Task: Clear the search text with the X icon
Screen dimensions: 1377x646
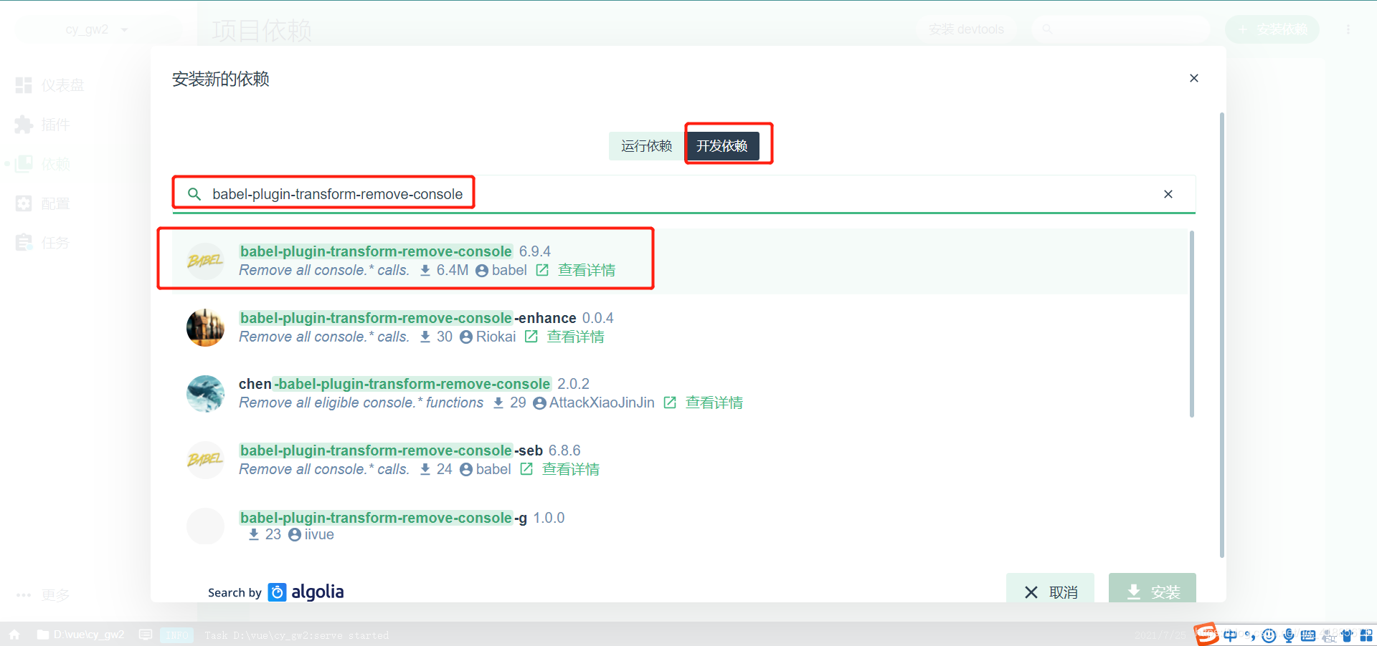Action: (x=1168, y=194)
